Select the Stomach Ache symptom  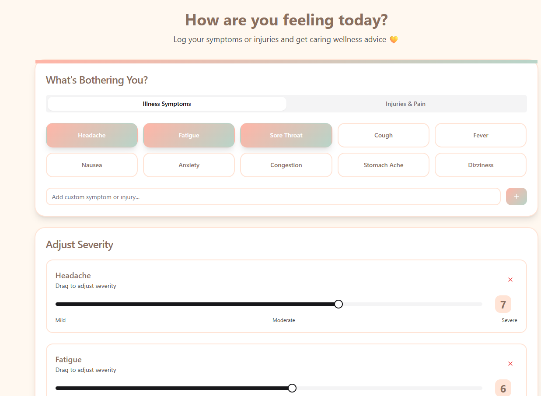point(384,165)
